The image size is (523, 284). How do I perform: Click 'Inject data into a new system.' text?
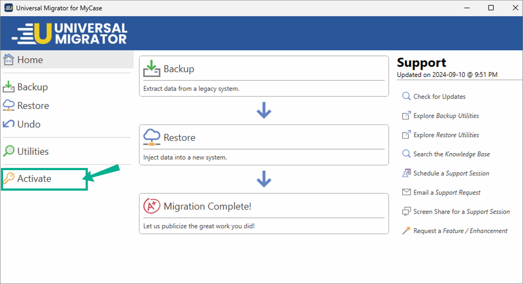pyautogui.click(x=185, y=157)
